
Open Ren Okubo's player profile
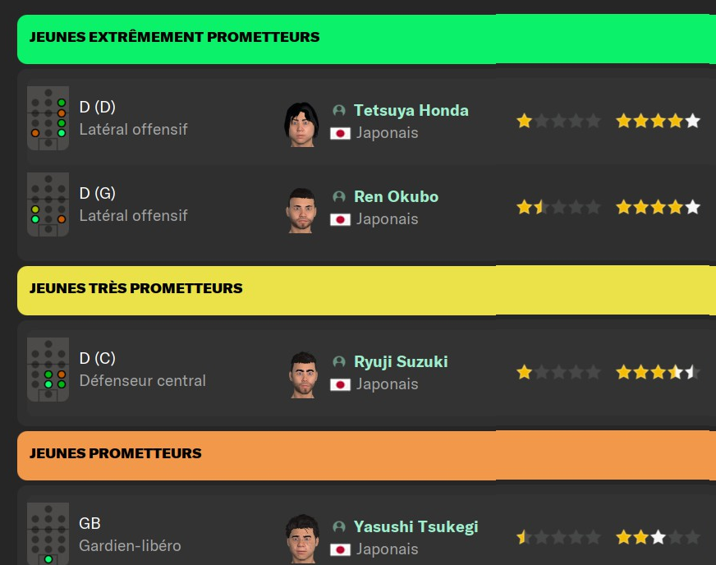click(x=396, y=196)
